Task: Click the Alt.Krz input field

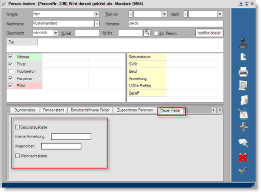Action: pos(130,33)
